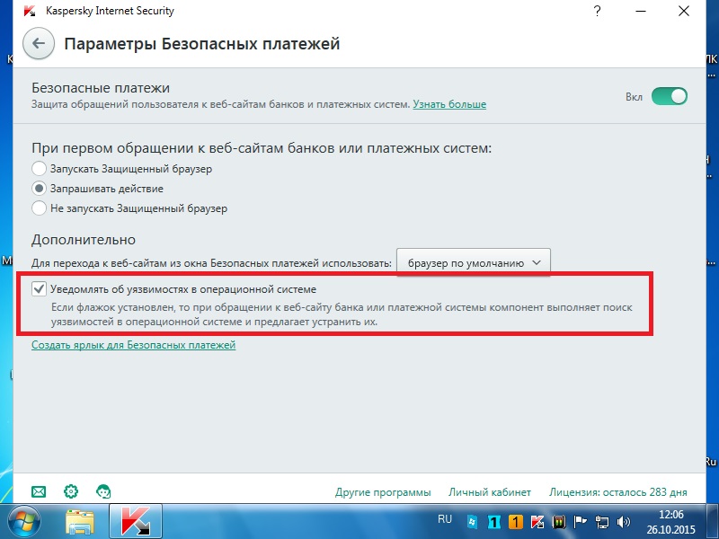Viewport: 719px width, 539px height.
Task: Turn off the Безопасные платежи switch
Action: pos(670,96)
